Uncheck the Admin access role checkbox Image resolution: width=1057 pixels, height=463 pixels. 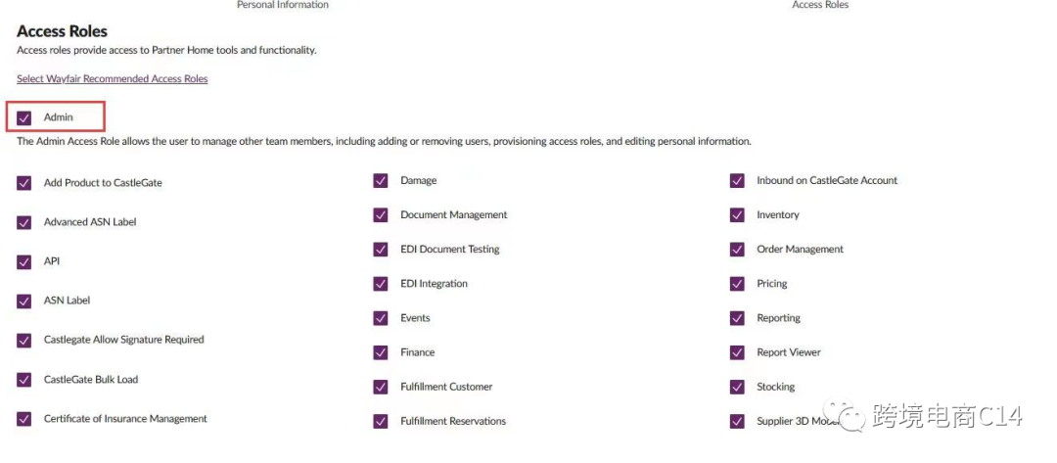[x=24, y=117]
